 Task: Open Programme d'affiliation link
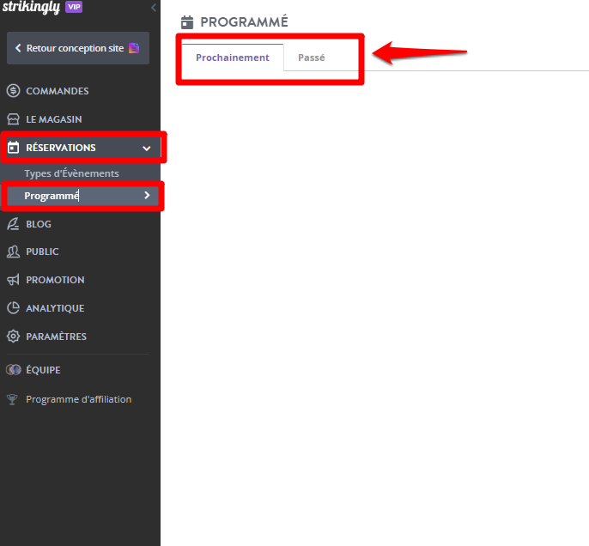(x=78, y=399)
